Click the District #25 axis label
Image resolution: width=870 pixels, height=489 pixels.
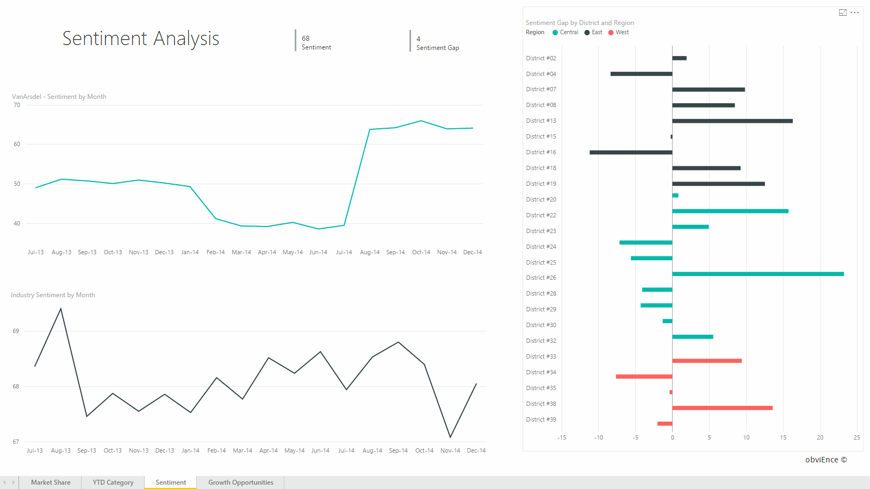point(541,262)
